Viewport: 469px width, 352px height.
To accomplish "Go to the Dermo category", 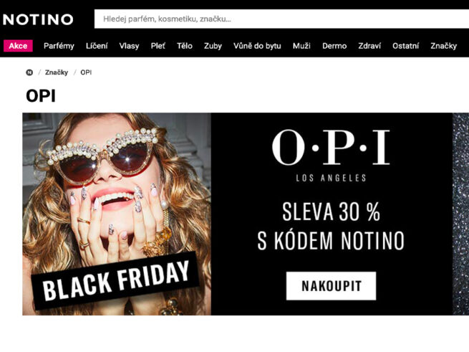I will [x=334, y=46].
